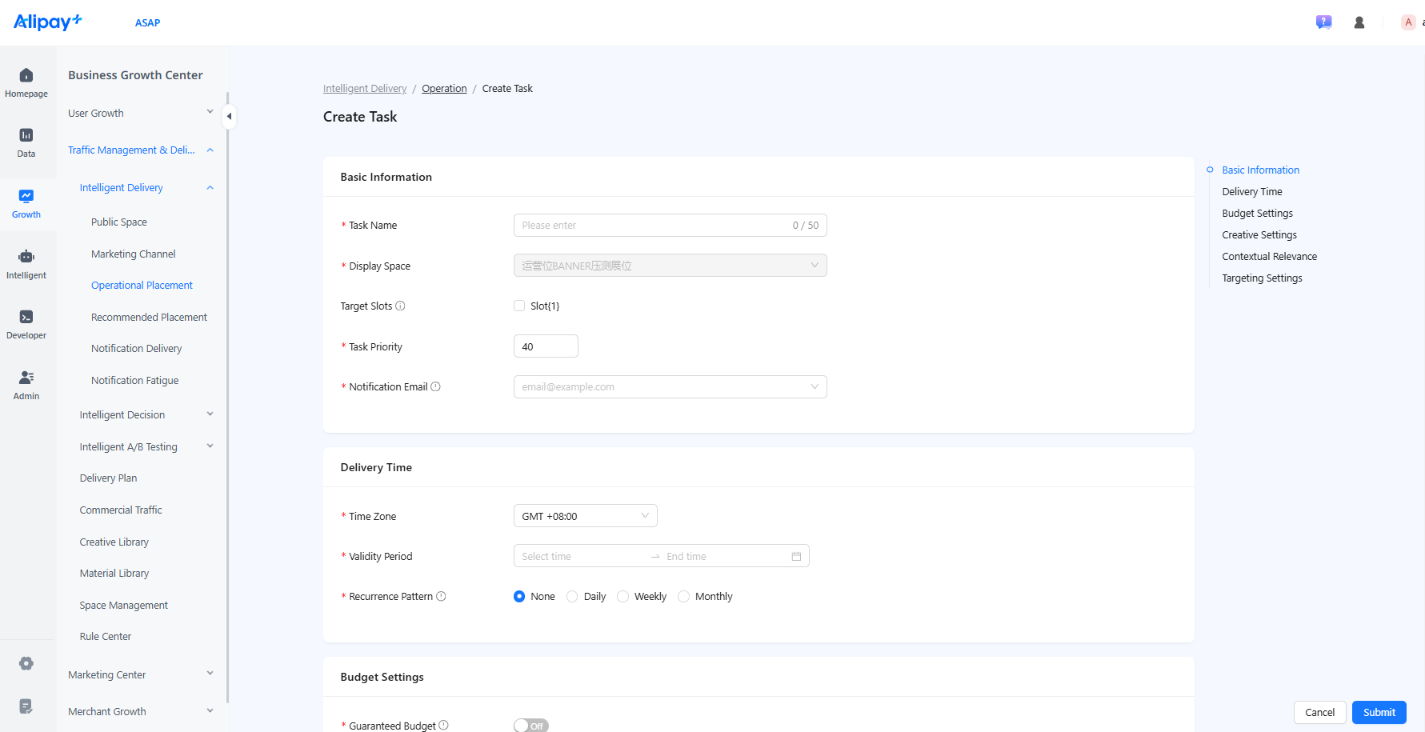Open Notification Fatigue menu item

(134, 381)
